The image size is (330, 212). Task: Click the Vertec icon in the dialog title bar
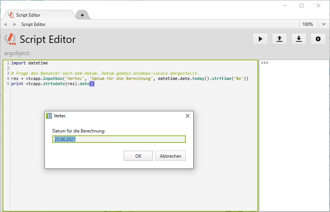49,116
